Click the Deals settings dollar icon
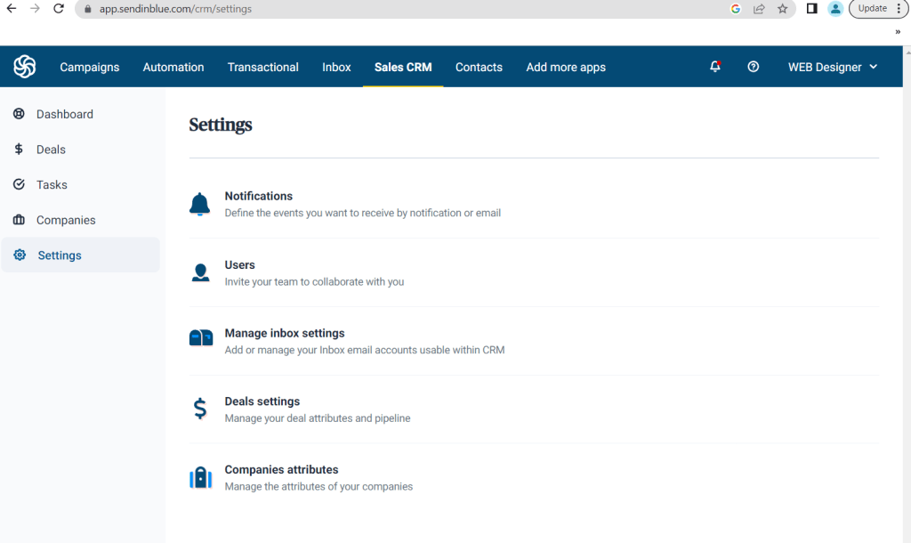The width and height of the screenshot is (911, 543). tap(200, 409)
